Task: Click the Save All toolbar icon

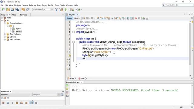Action: [17, 9]
